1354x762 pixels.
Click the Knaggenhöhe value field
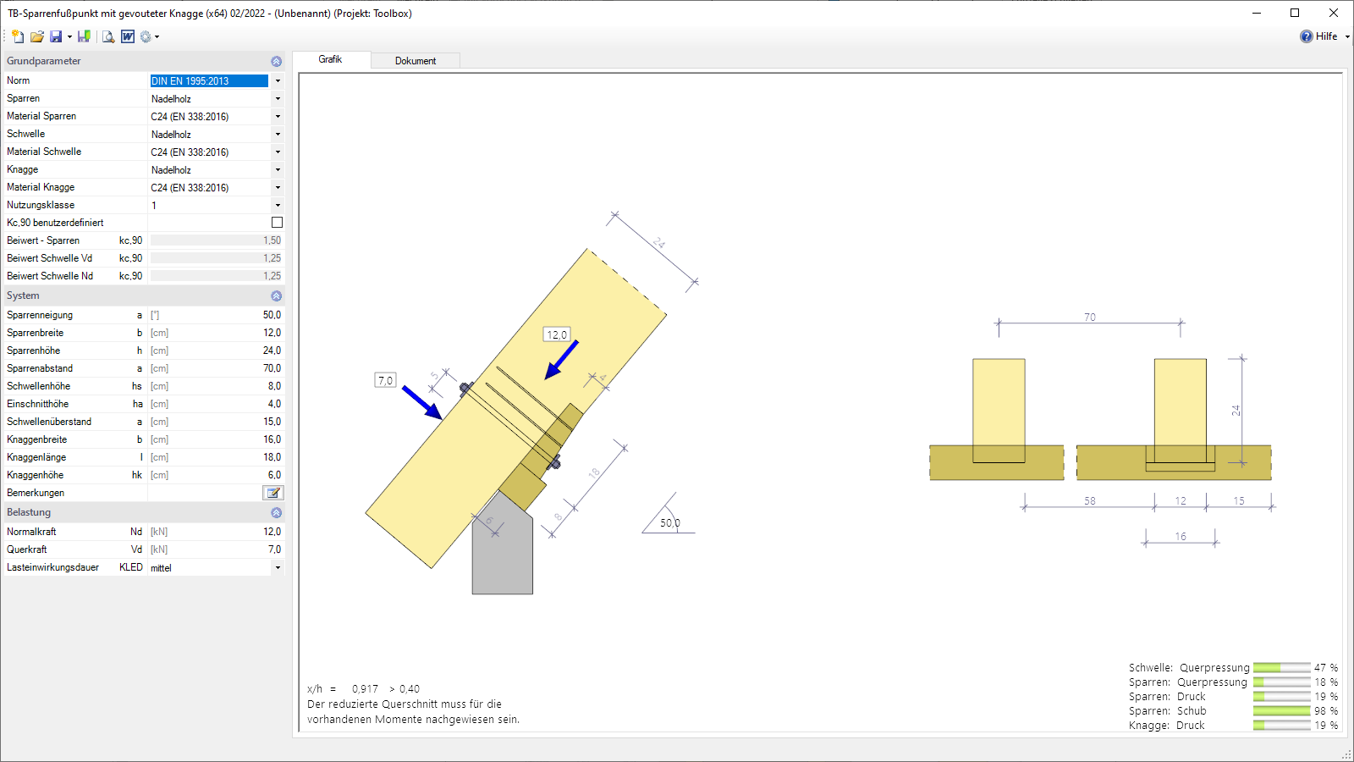216,475
